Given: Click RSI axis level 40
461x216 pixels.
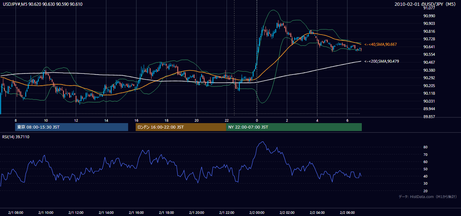Looking at the screenshot, I should pos(425,176).
